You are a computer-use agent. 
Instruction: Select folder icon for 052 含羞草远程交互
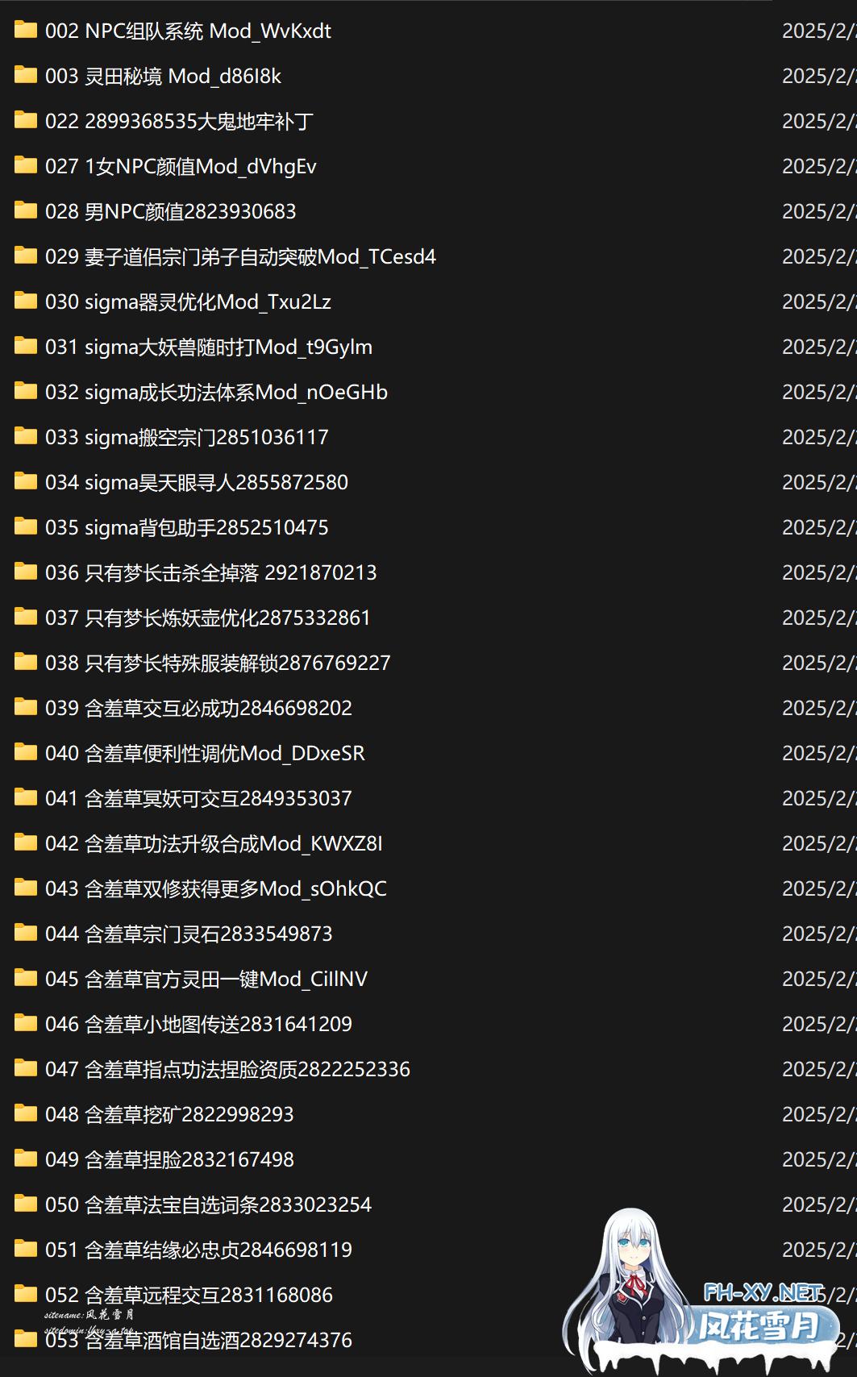click(26, 1295)
